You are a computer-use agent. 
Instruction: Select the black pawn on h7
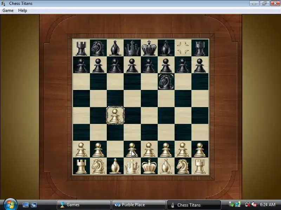click(200, 65)
